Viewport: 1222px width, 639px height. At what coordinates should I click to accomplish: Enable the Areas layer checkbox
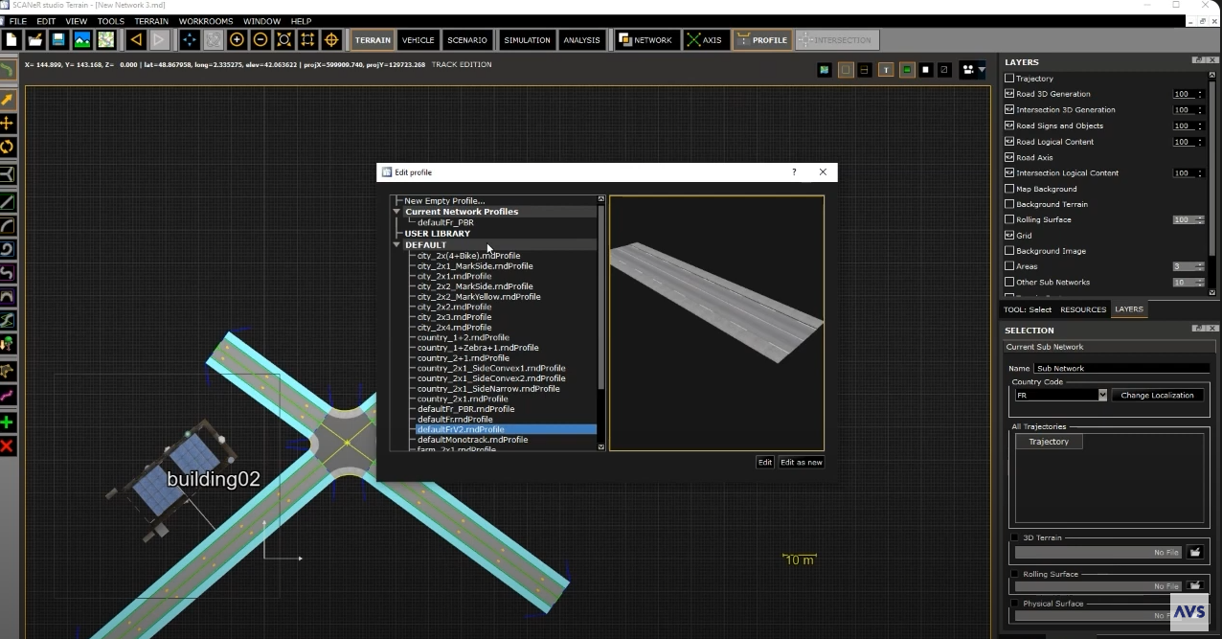[x=1009, y=266]
